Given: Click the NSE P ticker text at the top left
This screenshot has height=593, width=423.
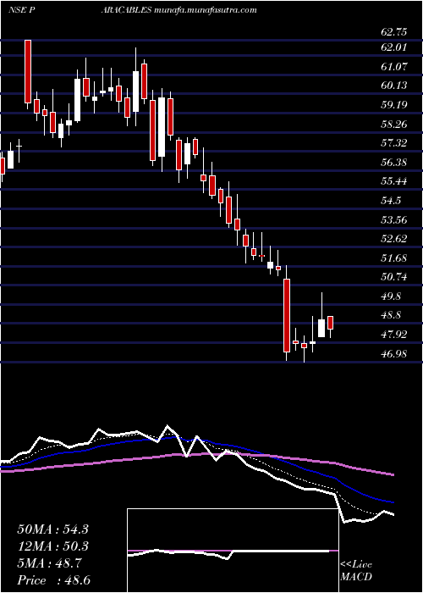Looking at the screenshot, I should [22, 10].
